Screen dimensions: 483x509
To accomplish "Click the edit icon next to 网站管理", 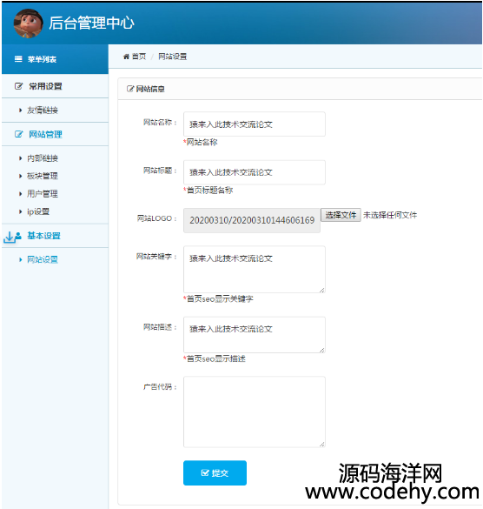I will click(x=19, y=134).
